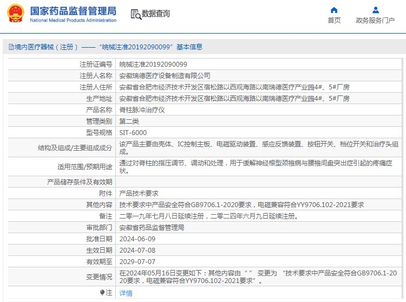Open the 首页 navigation item
406x302 pixels.
[x=334, y=21]
